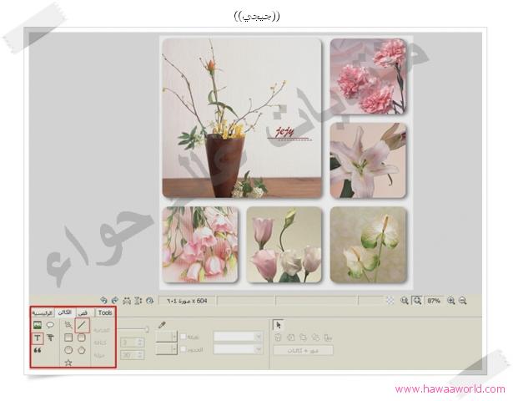
Task: Click the eyedropper color picker icon
Action: (162, 325)
